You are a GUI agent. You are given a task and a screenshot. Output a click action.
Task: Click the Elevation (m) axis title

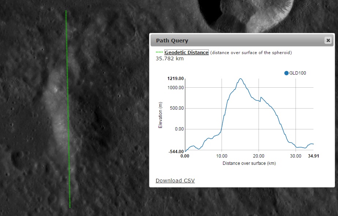click(160, 115)
